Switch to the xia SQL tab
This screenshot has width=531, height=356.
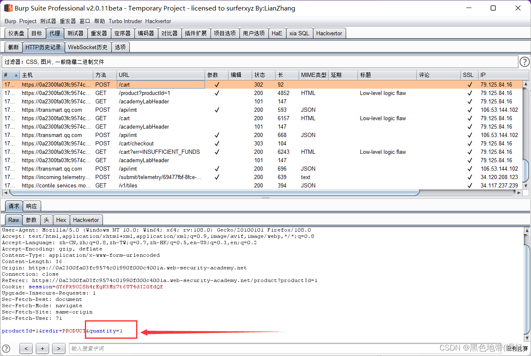(x=299, y=33)
